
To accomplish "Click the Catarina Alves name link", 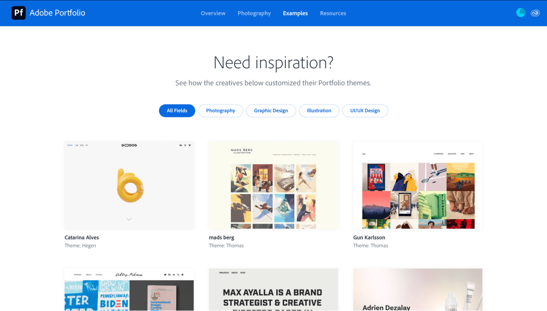I will tap(82, 237).
